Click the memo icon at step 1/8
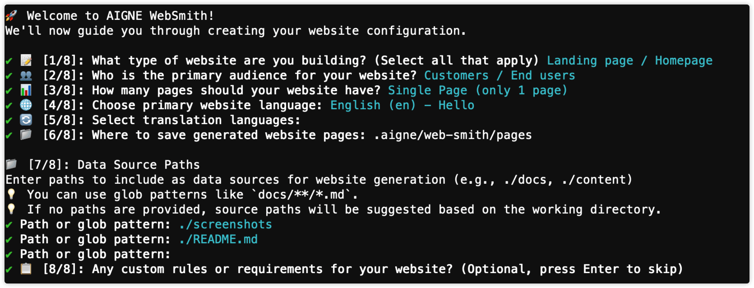The width and height of the screenshot is (754, 288). pos(26,60)
